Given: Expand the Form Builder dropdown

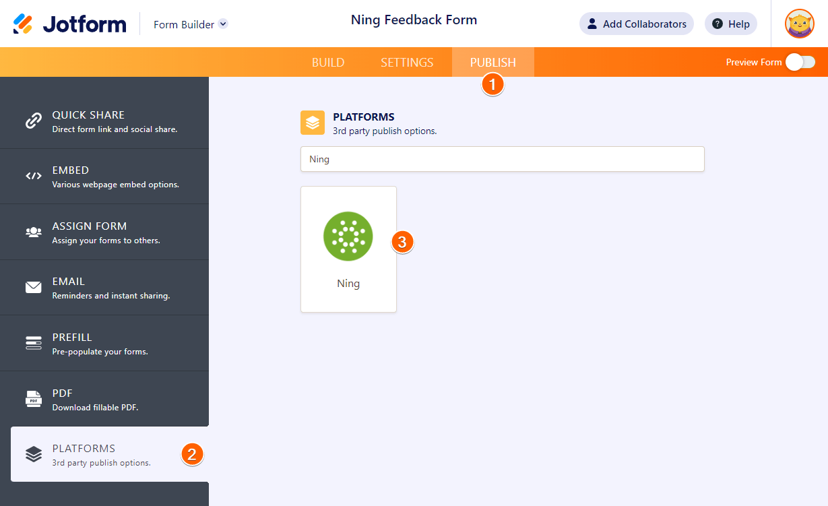Looking at the screenshot, I should coord(223,24).
